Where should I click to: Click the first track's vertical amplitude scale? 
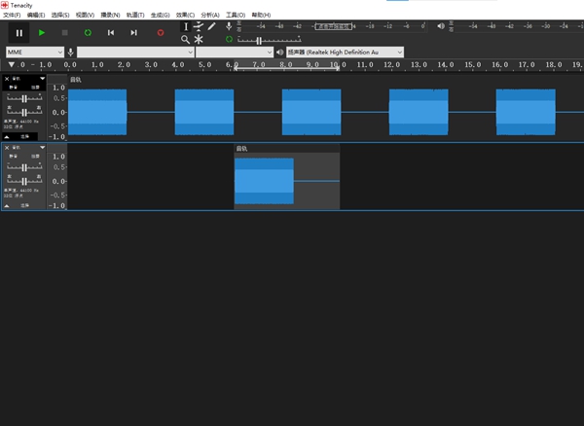pyautogui.click(x=57, y=112)
